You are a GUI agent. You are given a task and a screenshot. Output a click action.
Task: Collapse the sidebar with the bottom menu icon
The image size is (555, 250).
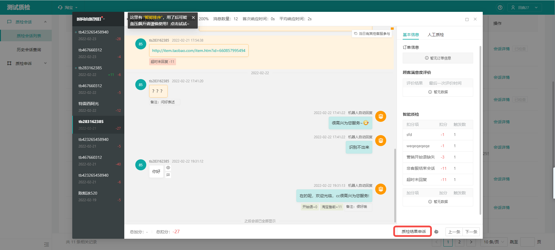point(47,245)
